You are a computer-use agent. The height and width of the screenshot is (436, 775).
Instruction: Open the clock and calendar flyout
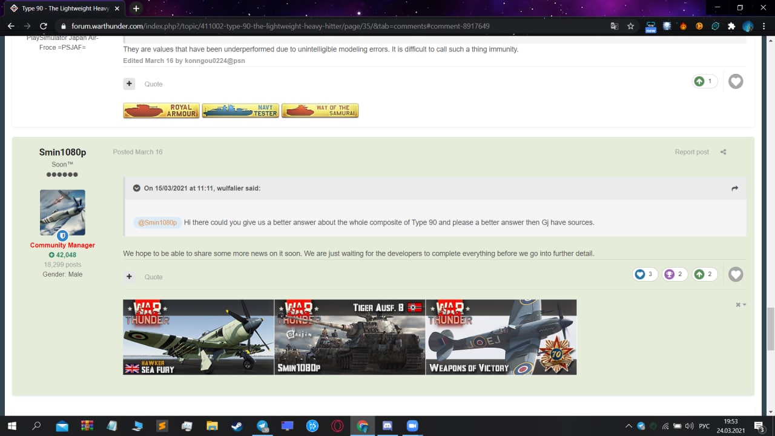point(731,426)
